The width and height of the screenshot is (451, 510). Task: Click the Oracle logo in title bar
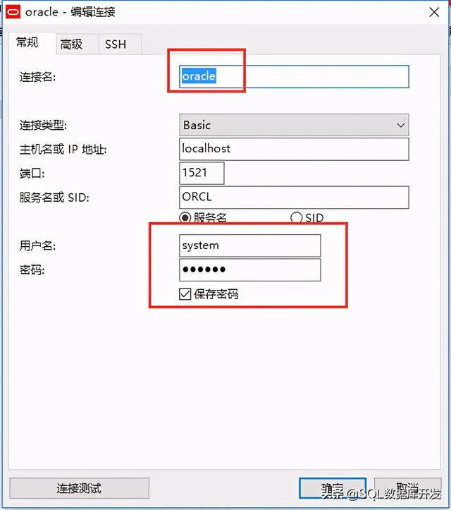(x=13, y=12)
